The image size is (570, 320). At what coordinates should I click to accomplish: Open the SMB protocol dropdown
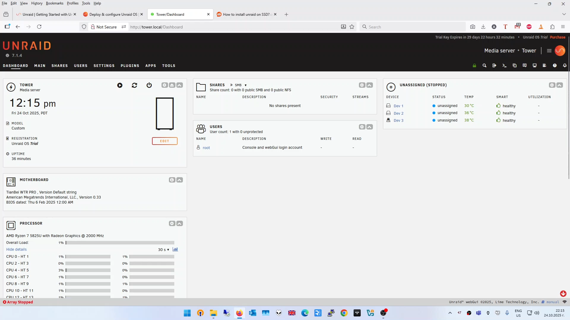tap(240, 85)
